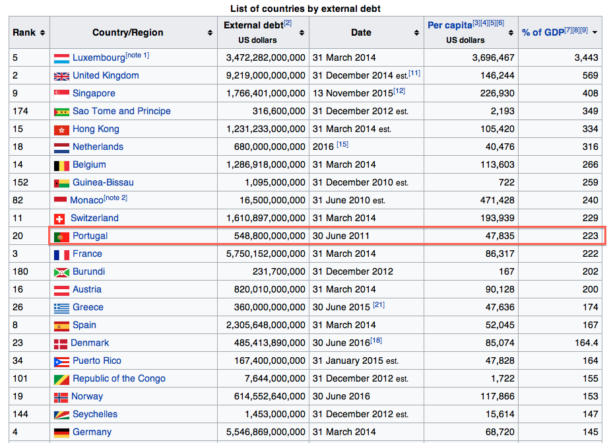Click the Switzerland flag icon
Screen dimensions: 611x443
[59, 219]
